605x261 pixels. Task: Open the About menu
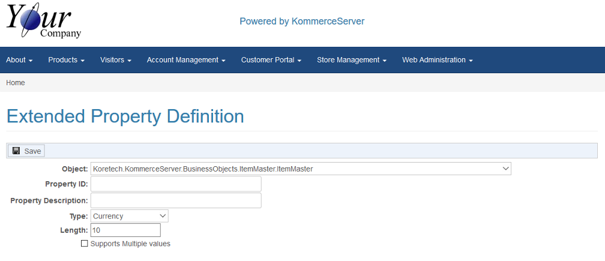(x=19, y=60)
